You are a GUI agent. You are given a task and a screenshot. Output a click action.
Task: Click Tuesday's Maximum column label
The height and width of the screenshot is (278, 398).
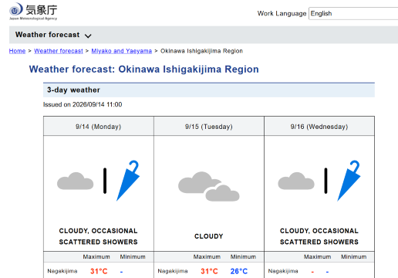coord(207,256)
